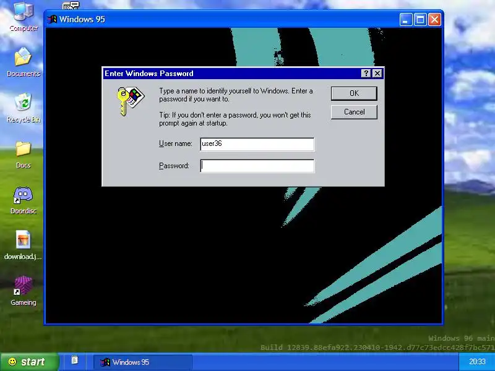The width and height of the screenshot is (495, 371).
Task: Open the Documents desktop icon
Action: pyautogui.click(x=24, y=62)
